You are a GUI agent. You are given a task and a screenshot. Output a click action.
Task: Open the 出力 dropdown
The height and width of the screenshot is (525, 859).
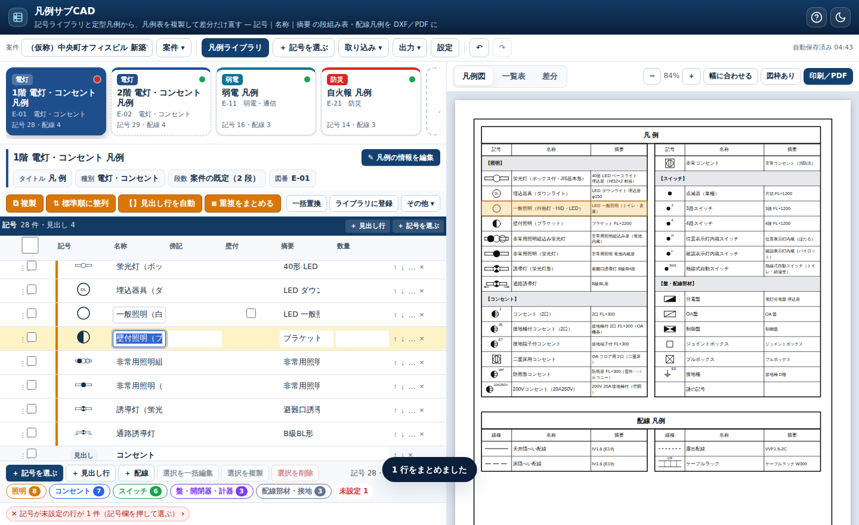click(x=410, y=48)
